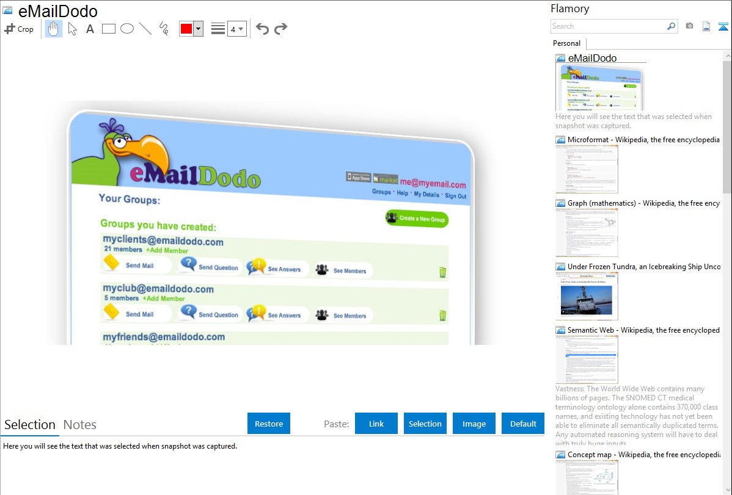Click the snapshot icon beside Semantic Web title
732x495 pixels.
561,330
